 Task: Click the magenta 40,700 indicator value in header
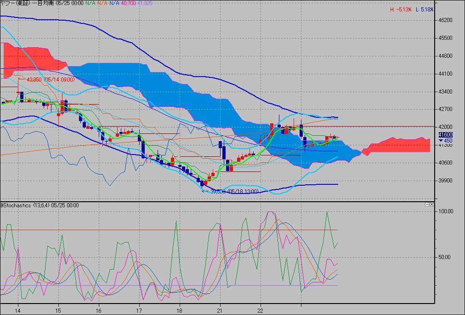click(128, 3)
